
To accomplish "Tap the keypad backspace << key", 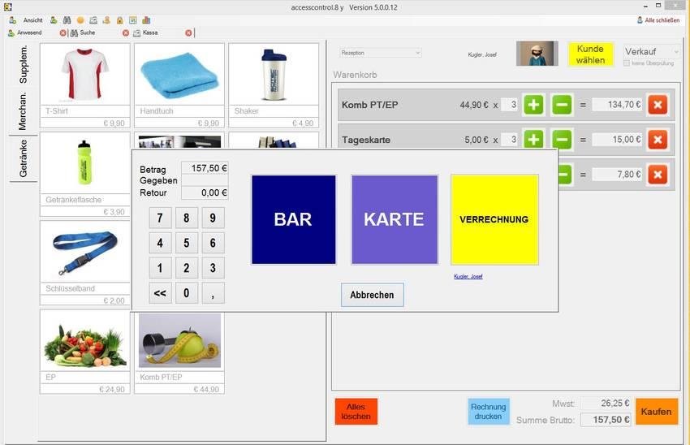I will coord(160,293).
